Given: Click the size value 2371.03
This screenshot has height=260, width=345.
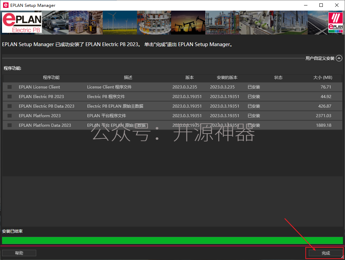Looking at the screenshot, I should click(x=324, y=115).
